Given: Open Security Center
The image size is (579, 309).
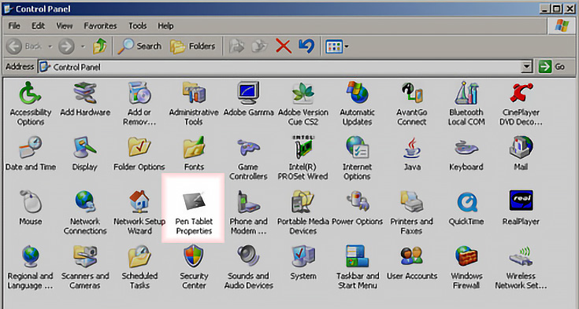Looking at the screenshot, I should [194, 267].
